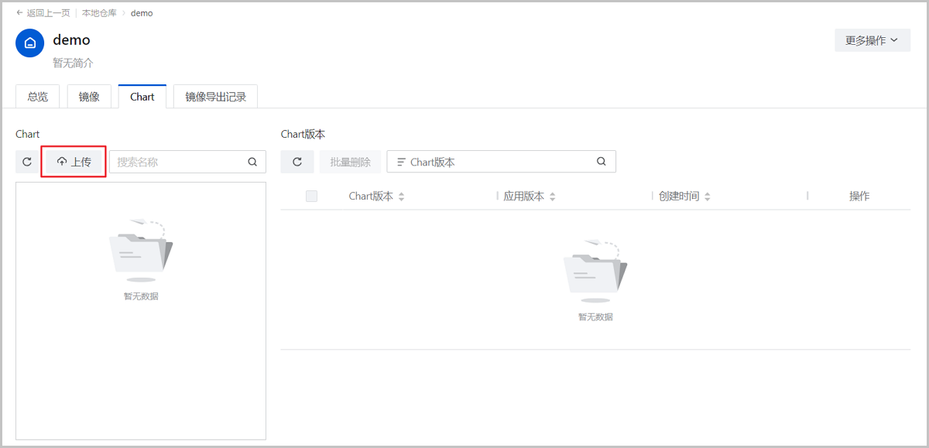Switch to the 镜像 tab

click(x=89, y=97)
